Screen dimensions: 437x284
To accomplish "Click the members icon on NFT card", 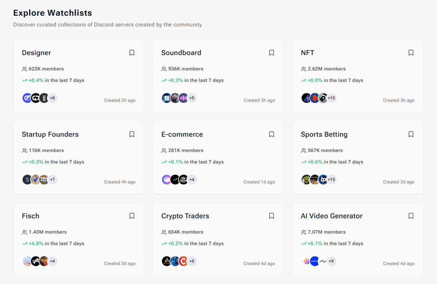I will pyautogui.click(x=304, y=68).
